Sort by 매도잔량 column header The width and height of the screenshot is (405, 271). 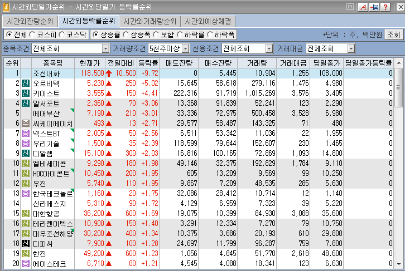(179, 63)
